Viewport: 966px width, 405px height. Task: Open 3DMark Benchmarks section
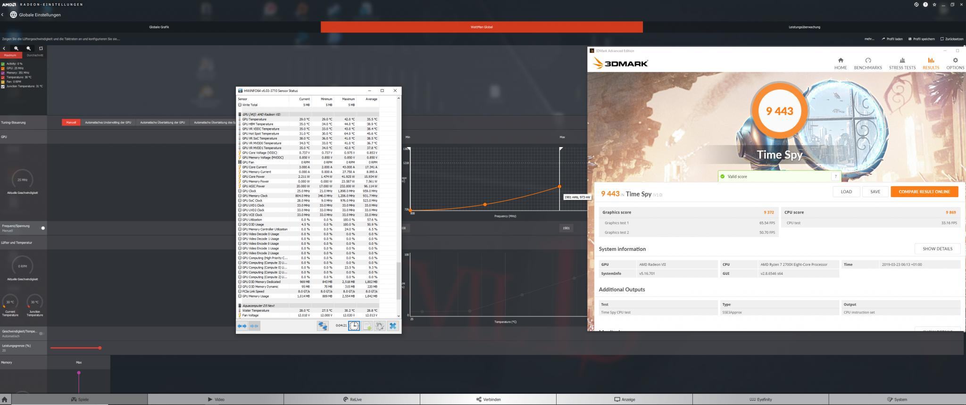[868, 63]
